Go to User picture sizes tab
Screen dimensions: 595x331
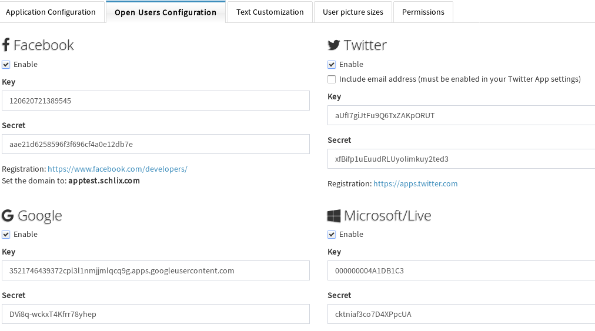353,12
